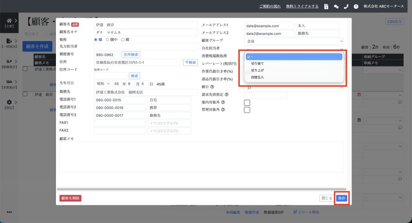Image resolution: width=412 pixels, height=223 pixels.
Task: Click the red 顧客を削除 button
Action: pyautogui.click(x=70, y=198)
